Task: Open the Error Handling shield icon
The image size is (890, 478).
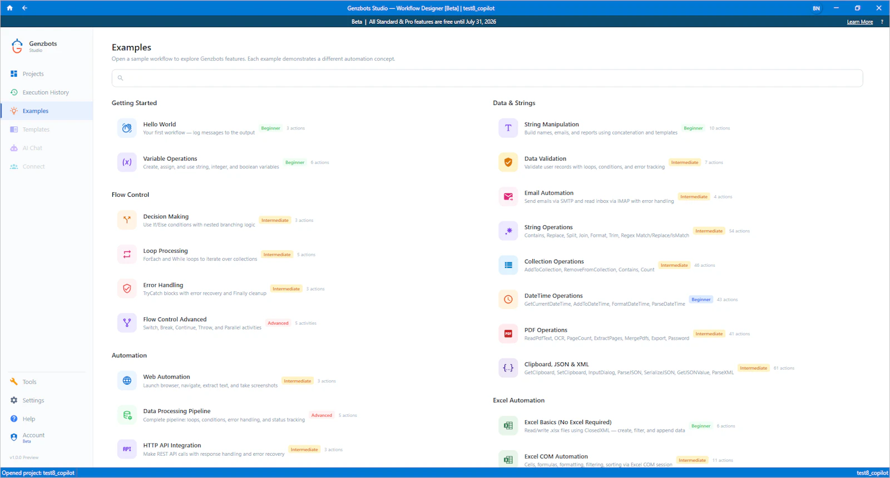Action: click(x=127, y=288)
